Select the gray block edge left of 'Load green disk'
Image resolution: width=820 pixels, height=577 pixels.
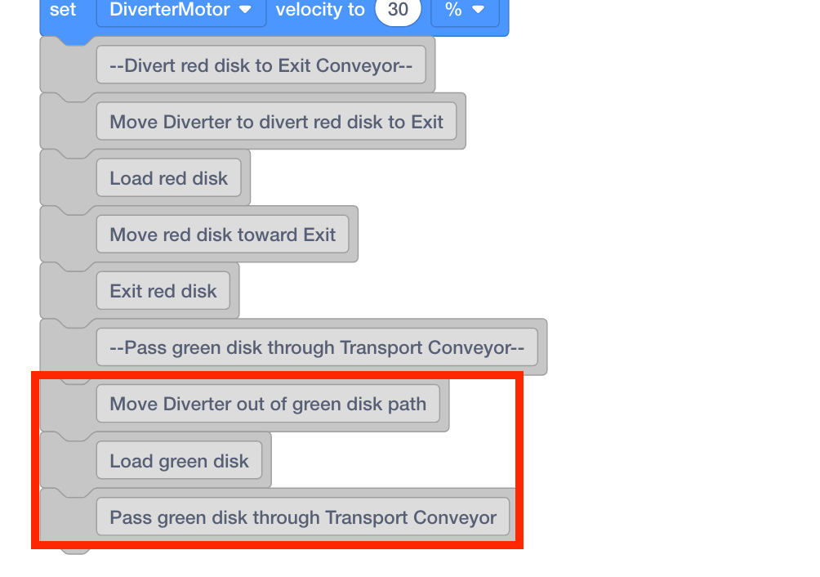tap(67, 462)
